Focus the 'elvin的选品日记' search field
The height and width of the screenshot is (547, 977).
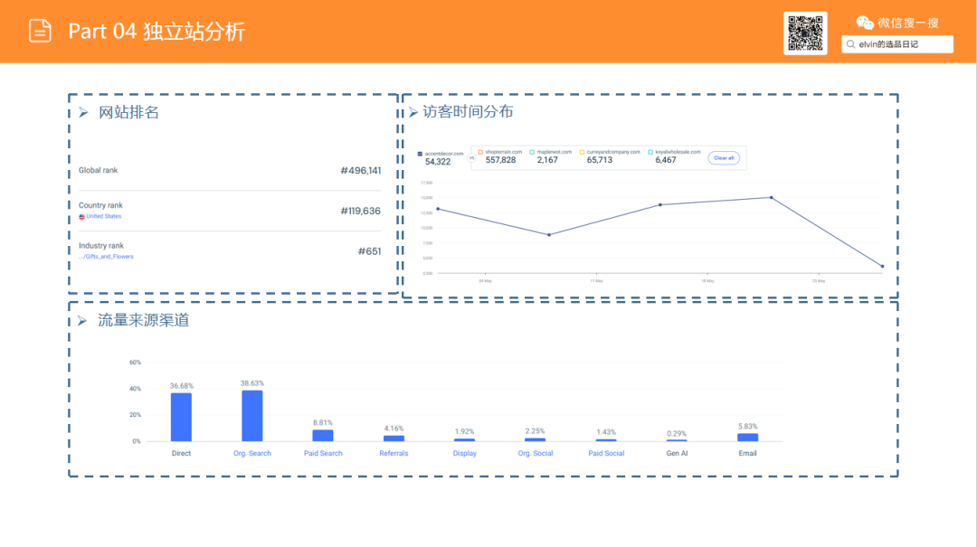(897, 44)
